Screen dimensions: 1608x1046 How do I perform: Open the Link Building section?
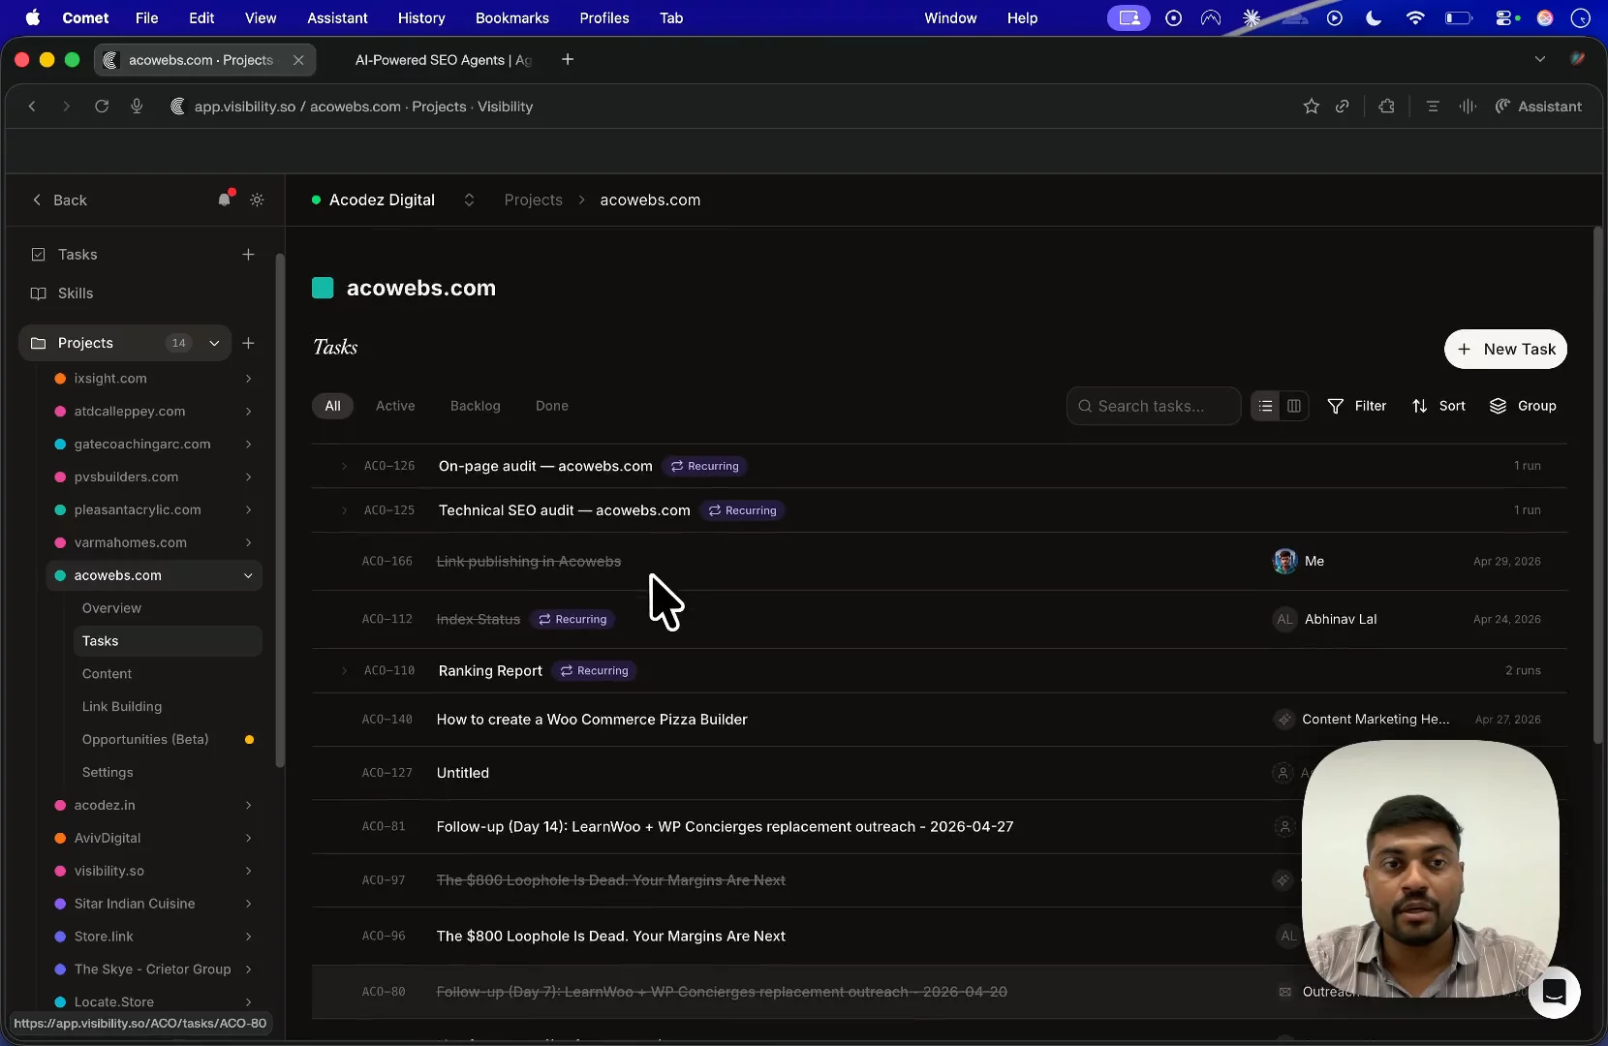coord(122,706)
